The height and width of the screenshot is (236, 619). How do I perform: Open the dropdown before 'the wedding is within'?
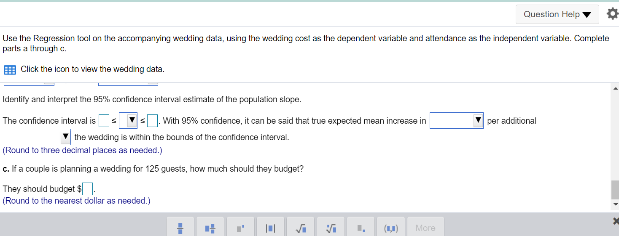click(x=37, y=137)
